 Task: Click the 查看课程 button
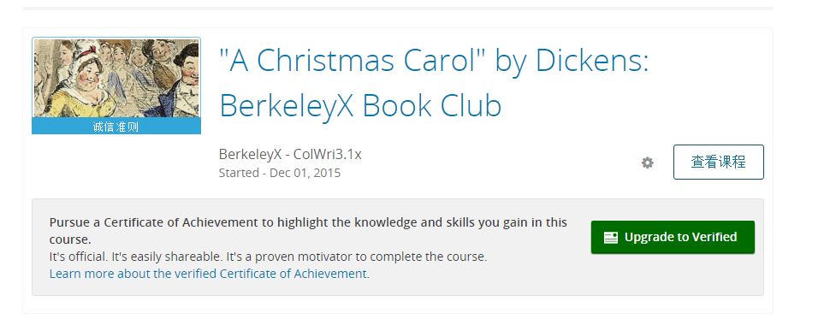click(x=719, y=162)
